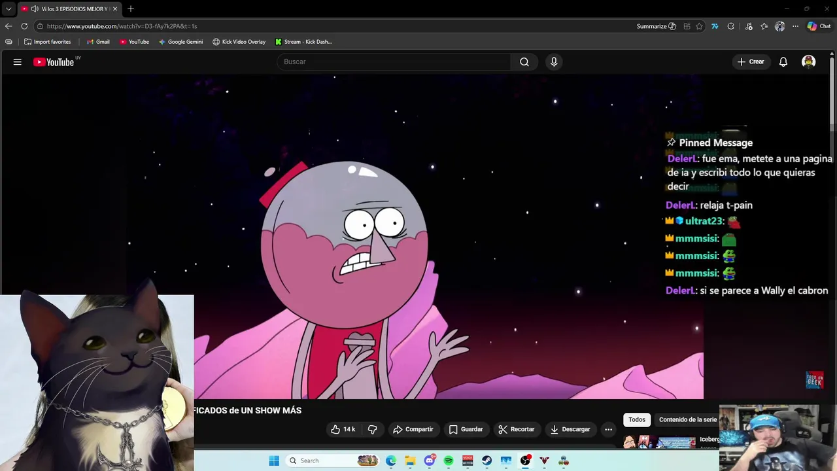This screenshot has height=471, width=837.
Task: Open the Gmail bookmark
Action: tap(98, 42)
